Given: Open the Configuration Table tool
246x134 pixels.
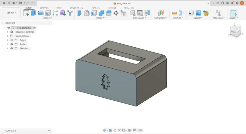Looking at the screenshot, I should [x=140, y=13].
